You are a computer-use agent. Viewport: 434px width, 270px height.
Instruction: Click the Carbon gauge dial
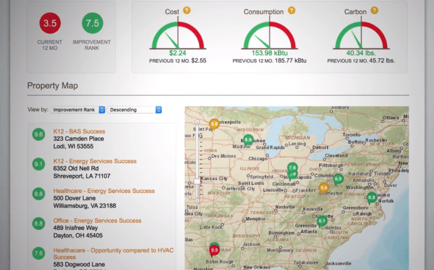pos(361,35)
